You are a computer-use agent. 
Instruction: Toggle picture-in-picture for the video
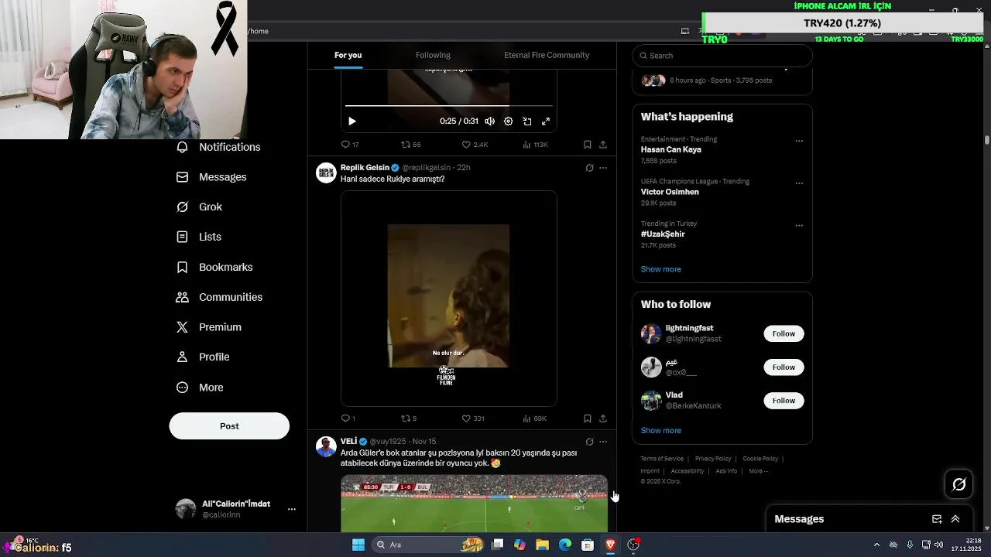click(x=527, y=121)
